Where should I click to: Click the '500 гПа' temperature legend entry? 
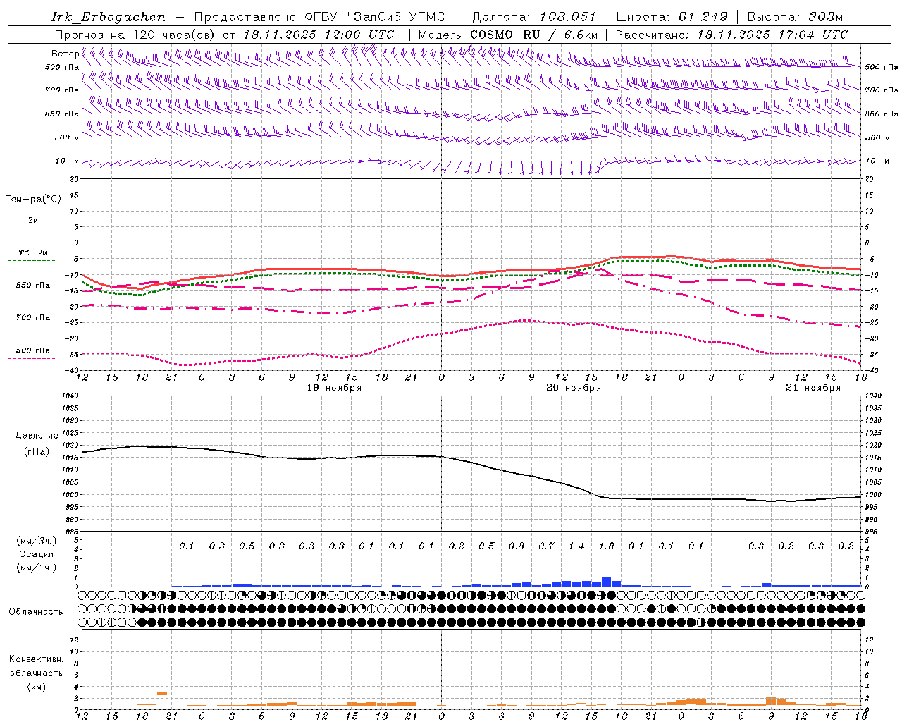[x=32, y=350]
